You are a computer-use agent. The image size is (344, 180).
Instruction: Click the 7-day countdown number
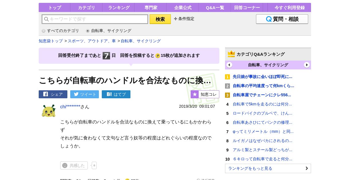pos(106,56)
